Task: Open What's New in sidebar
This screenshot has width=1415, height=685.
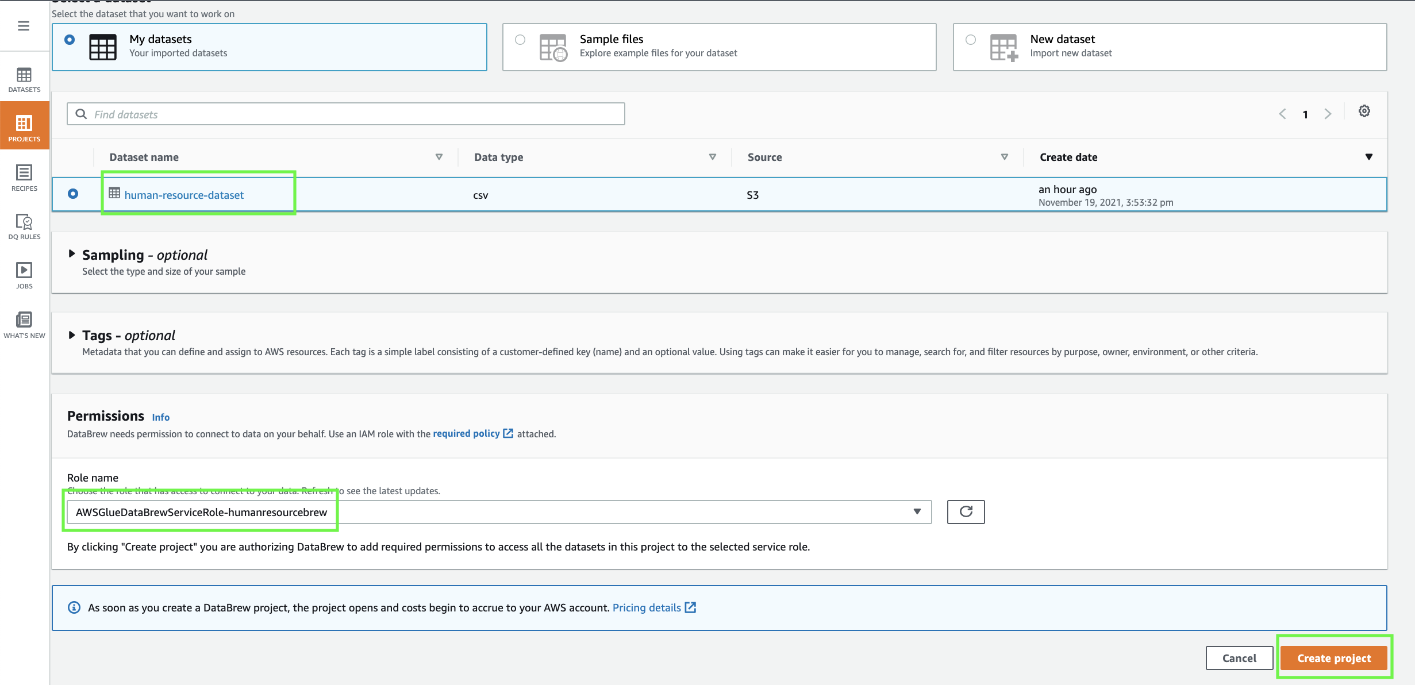Action: click(24, 325)
